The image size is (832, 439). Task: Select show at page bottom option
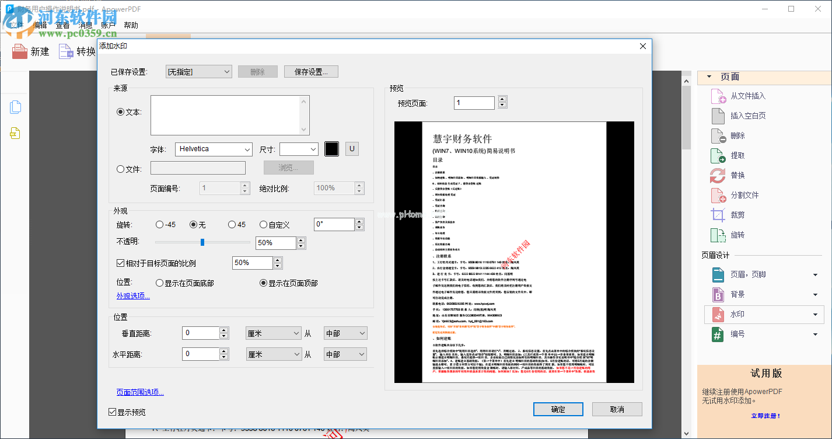click(159, 283)
